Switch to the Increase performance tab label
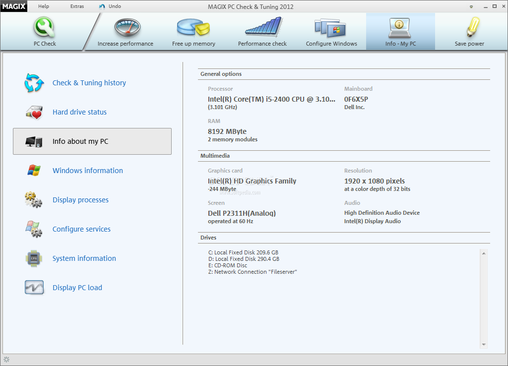Viewport: 508px width, 366px height. coord(126,44)
